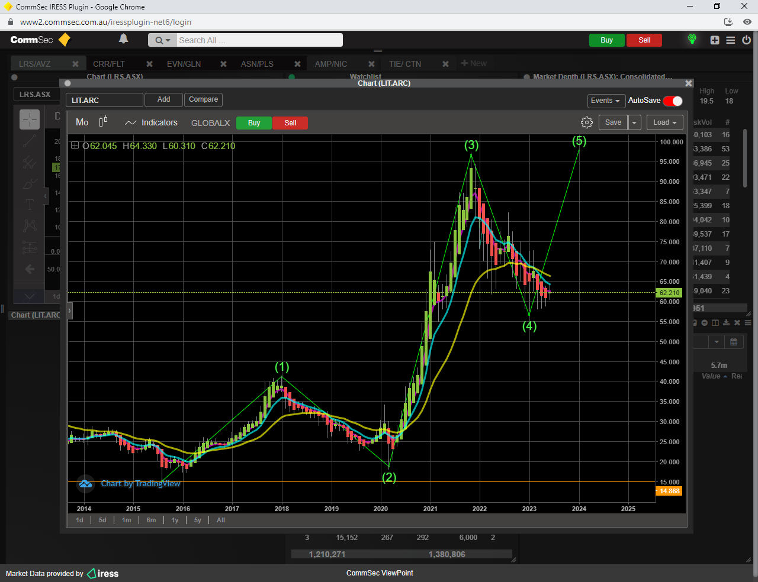Screen dimensions: 758x582
Task: Click the LIT.ARC symbol input field
Action: [x=104, y=100]
